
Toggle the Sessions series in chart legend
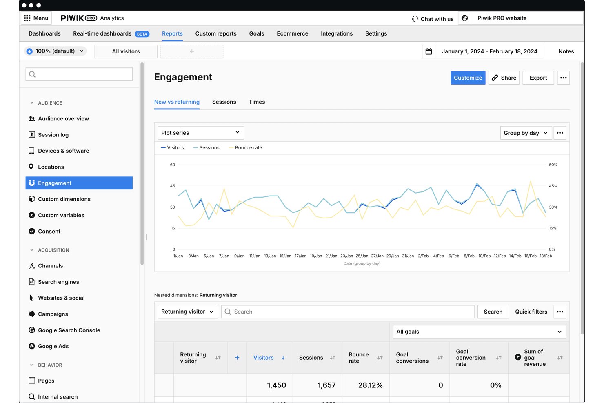point(206,147)
